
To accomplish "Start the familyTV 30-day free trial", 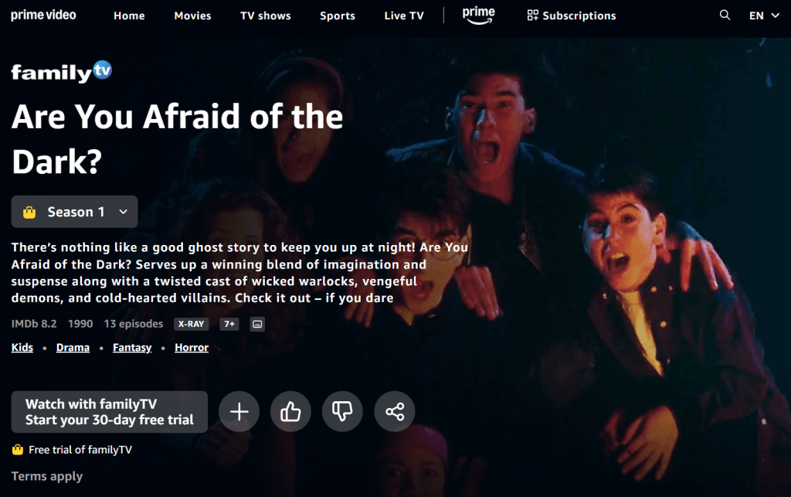I will click(x=110, y=412).
